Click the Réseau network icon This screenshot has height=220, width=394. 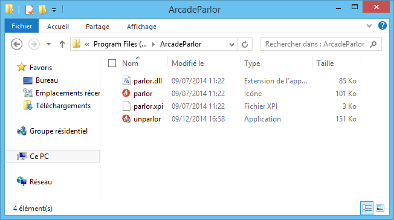coord(22,181)
